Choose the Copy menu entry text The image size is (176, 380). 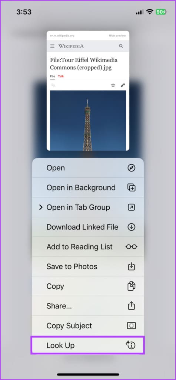(x=55, y=286)
